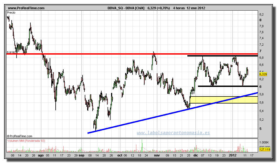The height and width of the screenshot is (163, 277).
Task: Click the "Volumen MM (Ponderada 10)" indicator label
Action: click(26, 141)
